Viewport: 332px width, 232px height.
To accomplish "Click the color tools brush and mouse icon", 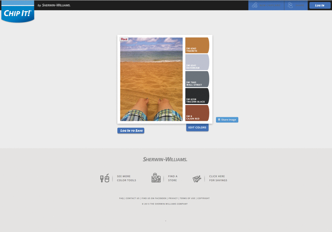I will [105, 178].
